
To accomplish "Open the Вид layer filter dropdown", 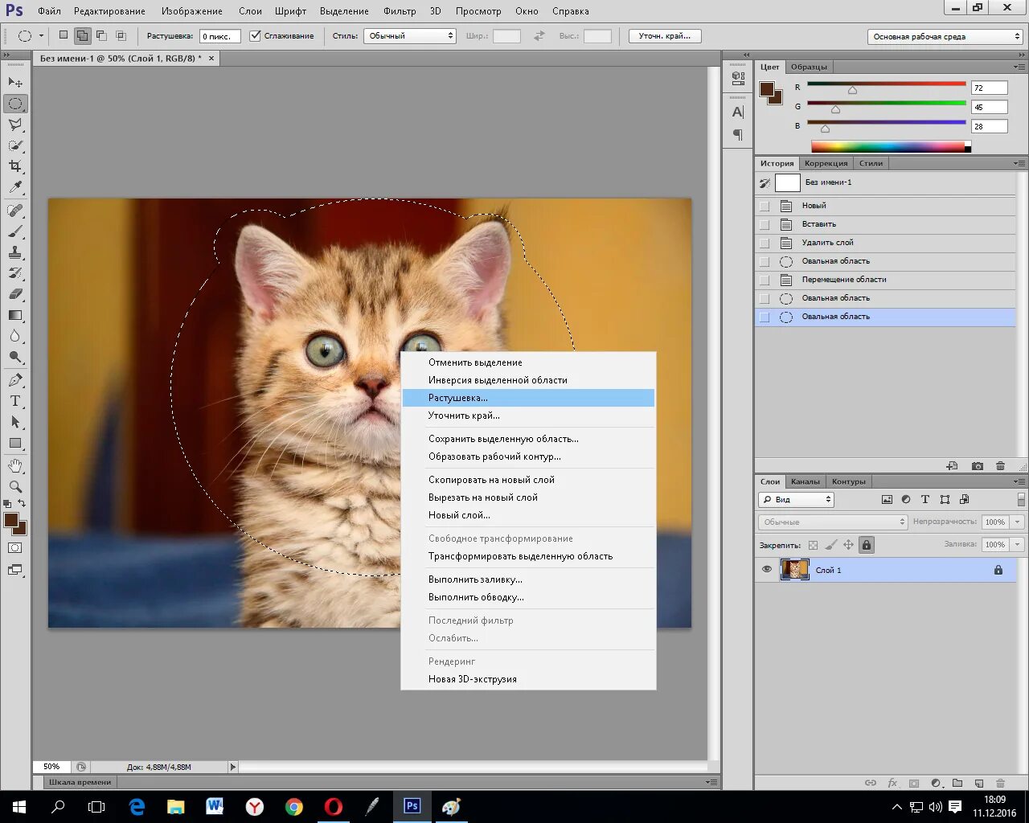I will point(796,499).
